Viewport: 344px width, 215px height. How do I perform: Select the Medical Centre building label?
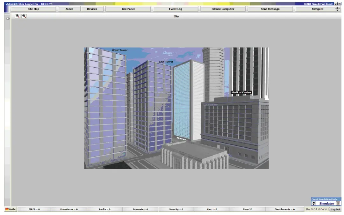click(241, 92)
